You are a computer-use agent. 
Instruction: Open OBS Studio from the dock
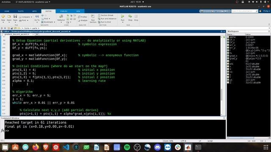tap(137, 147)
